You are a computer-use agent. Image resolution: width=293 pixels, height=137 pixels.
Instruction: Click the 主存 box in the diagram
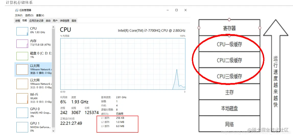pos(229,92)
